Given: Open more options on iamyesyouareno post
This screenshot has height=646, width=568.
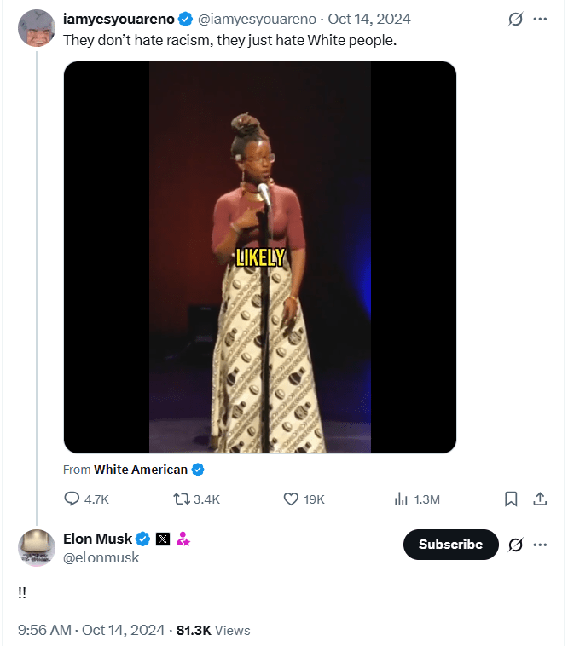Looking at the screenshot, I should point(540,19).
